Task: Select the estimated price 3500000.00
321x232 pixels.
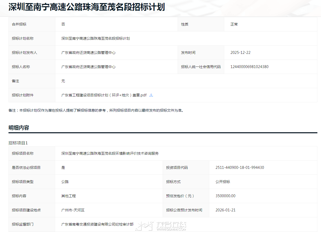Action: click(x=225, y=196)
